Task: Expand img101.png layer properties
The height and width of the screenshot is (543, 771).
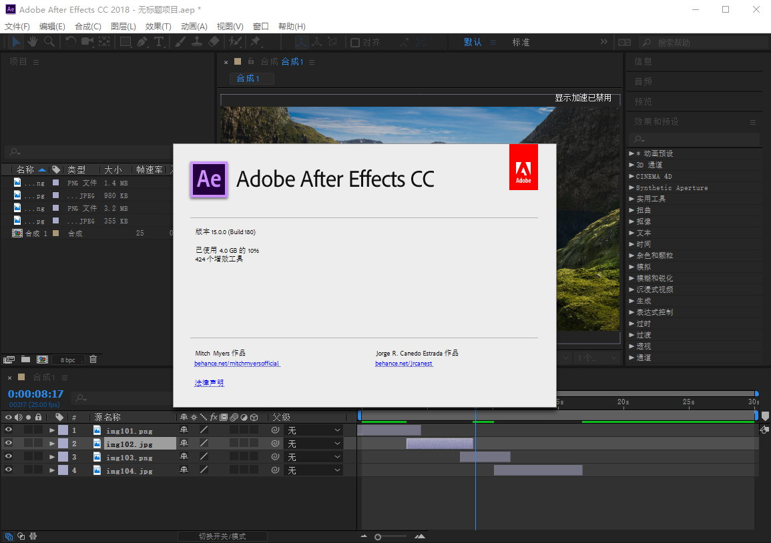Action: [x=51, y=430]
